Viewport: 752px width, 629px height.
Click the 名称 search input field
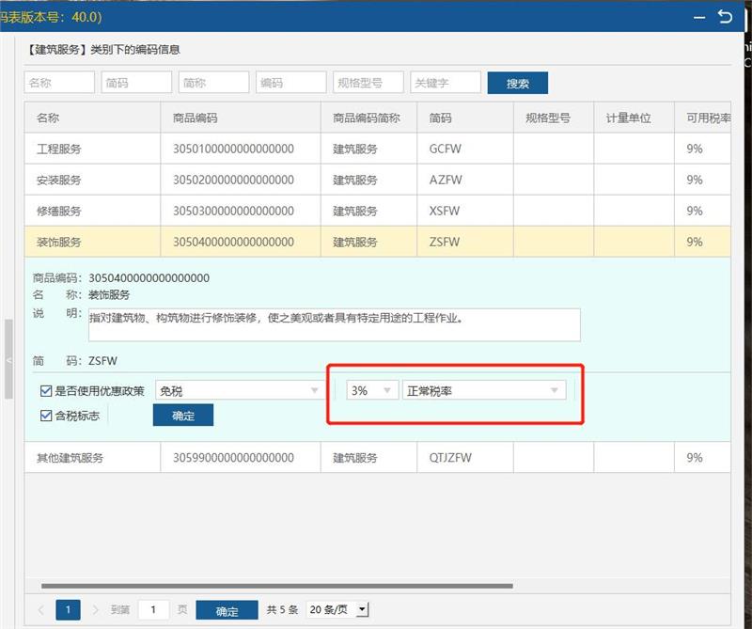pyautogui.click(x=59, y=83)
